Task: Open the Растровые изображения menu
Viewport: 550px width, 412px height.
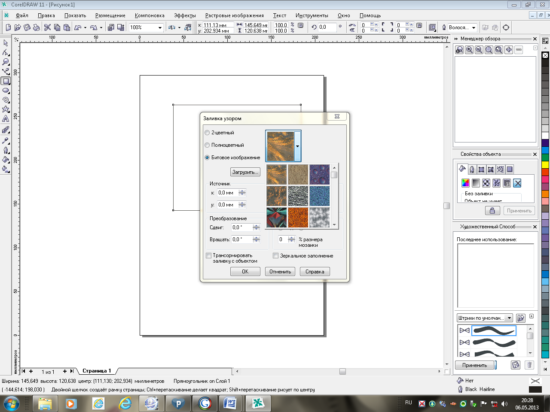Action: pos(235,15)
